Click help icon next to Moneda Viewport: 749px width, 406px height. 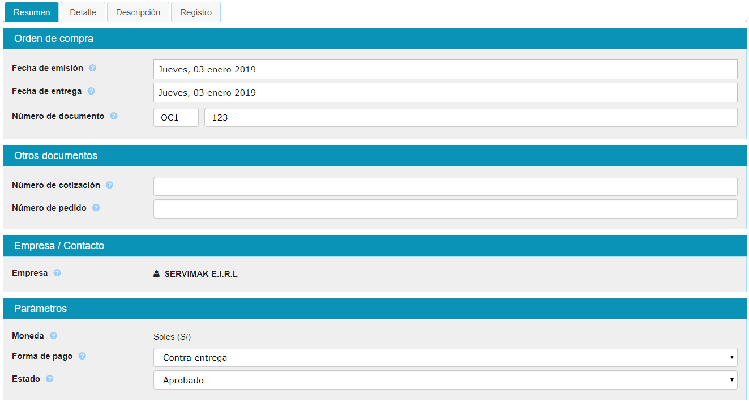tap(54, 336)
